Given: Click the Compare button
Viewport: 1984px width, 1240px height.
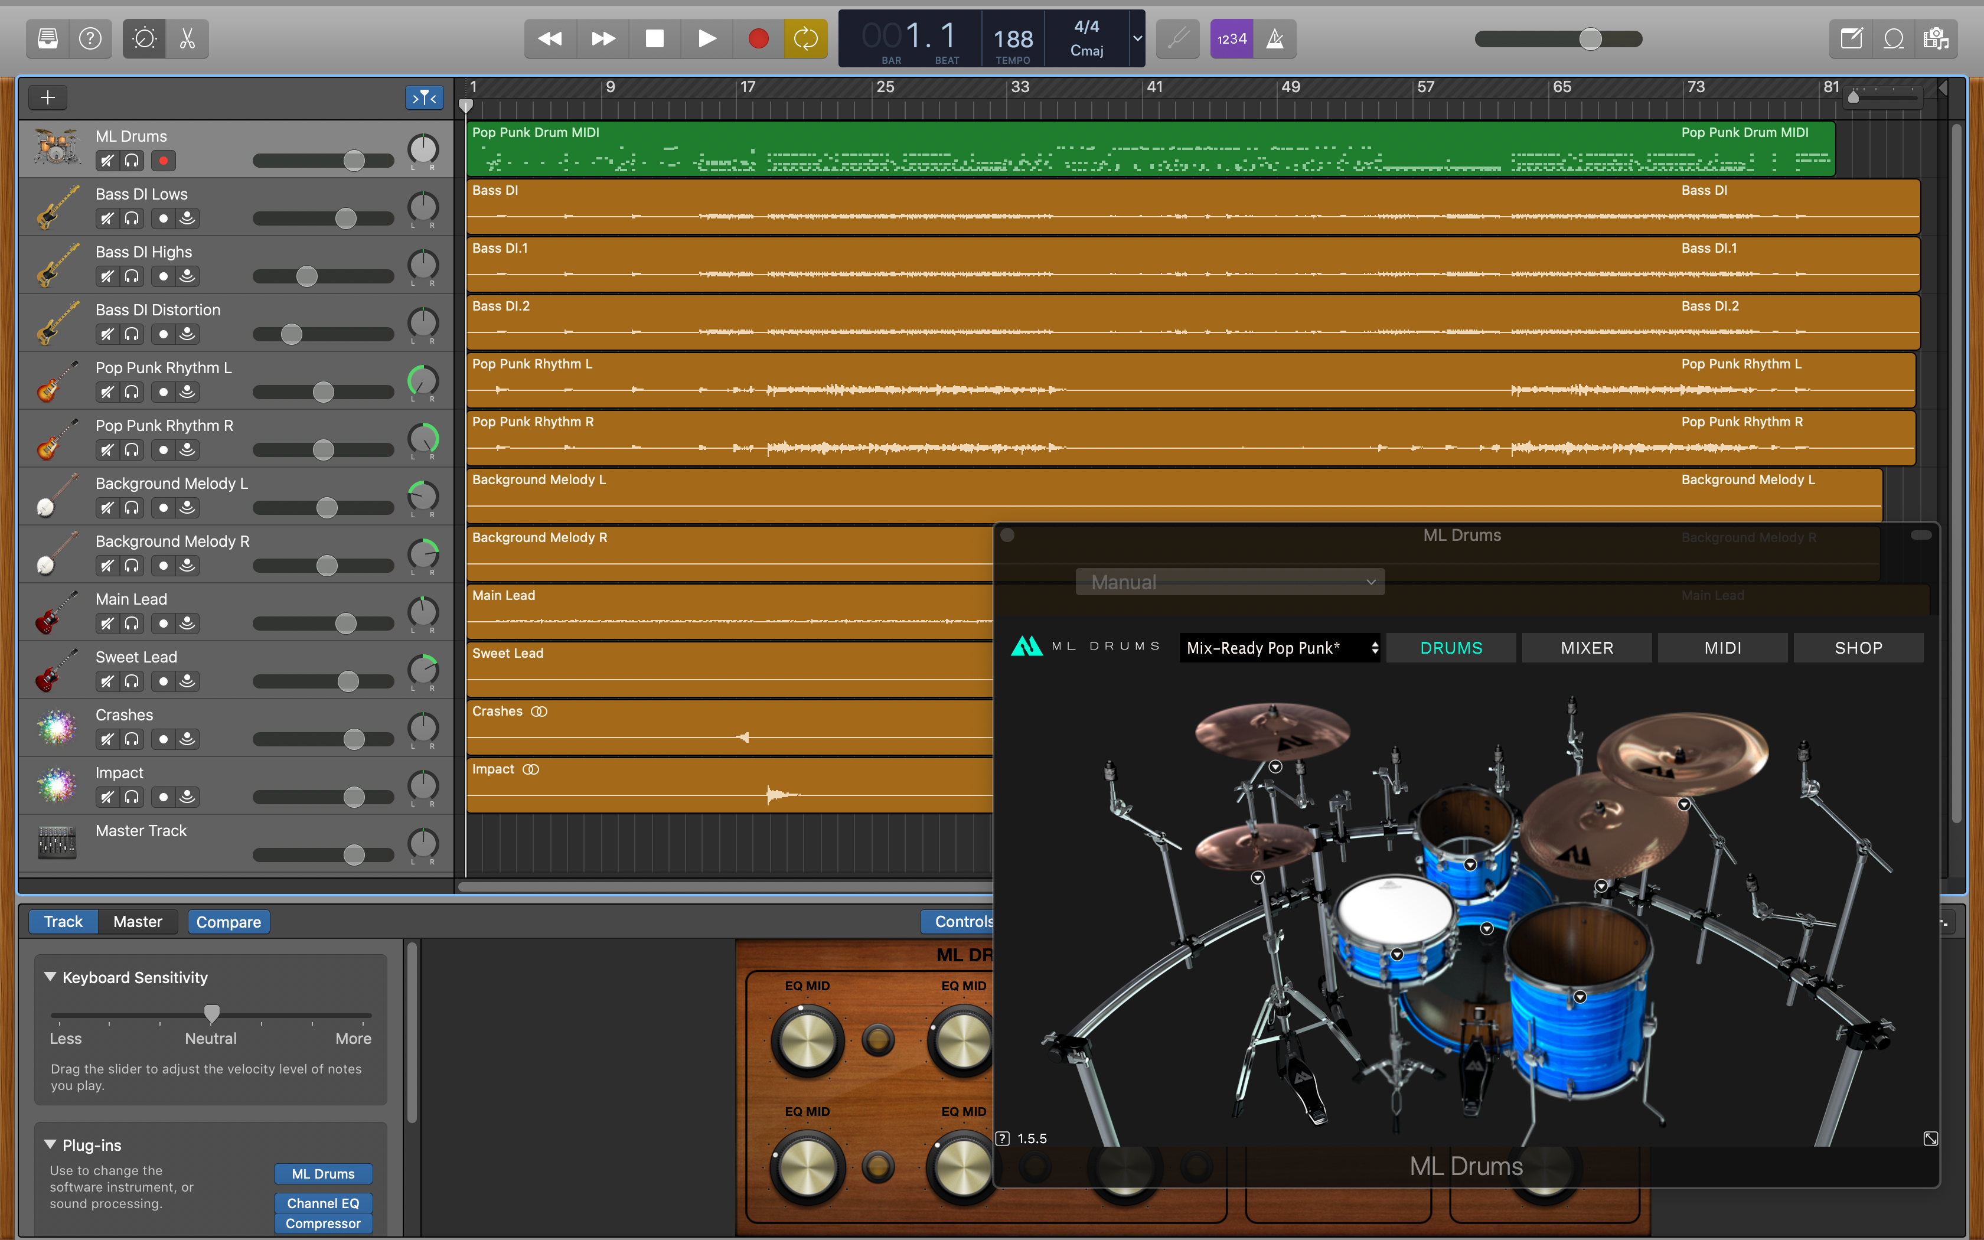Looking at the screenshot, I should 228,922.
